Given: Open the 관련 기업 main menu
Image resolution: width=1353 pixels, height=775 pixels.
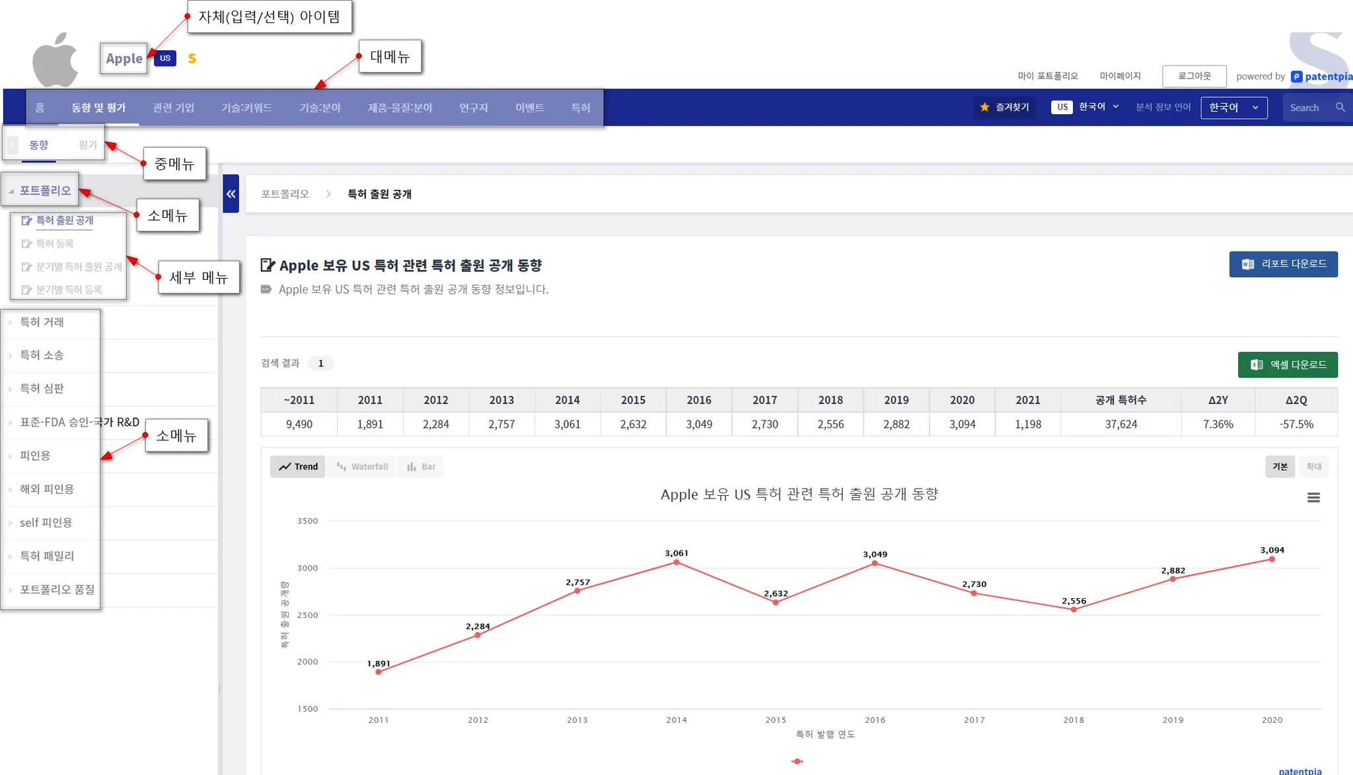Looking at the screenshot, I should (173, 108).
